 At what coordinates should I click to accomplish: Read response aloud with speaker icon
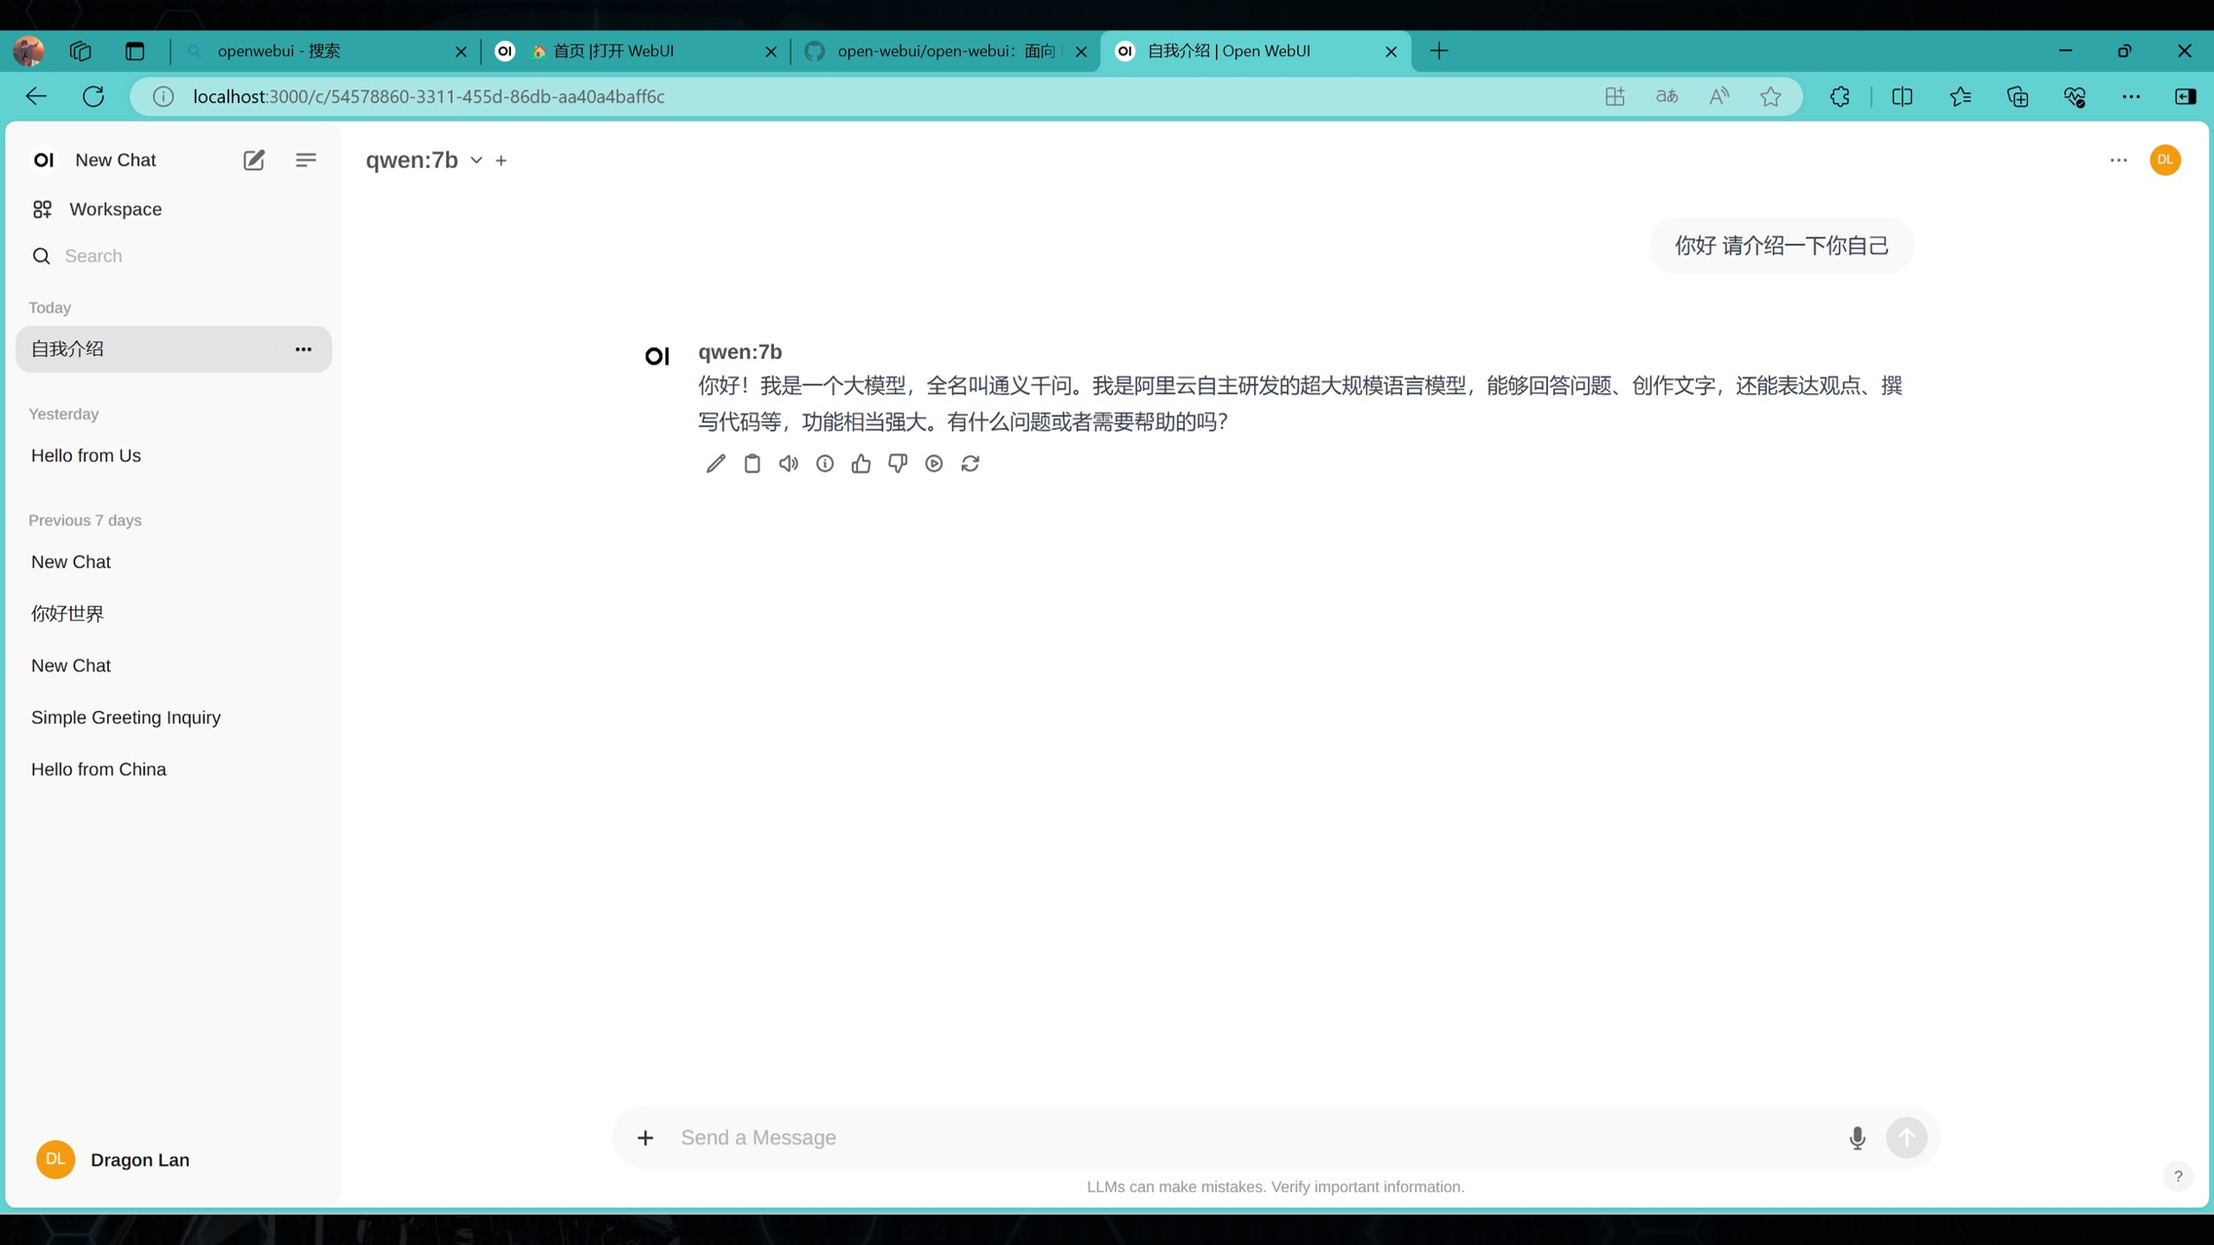pyautogui.click(x=788, y=463)
